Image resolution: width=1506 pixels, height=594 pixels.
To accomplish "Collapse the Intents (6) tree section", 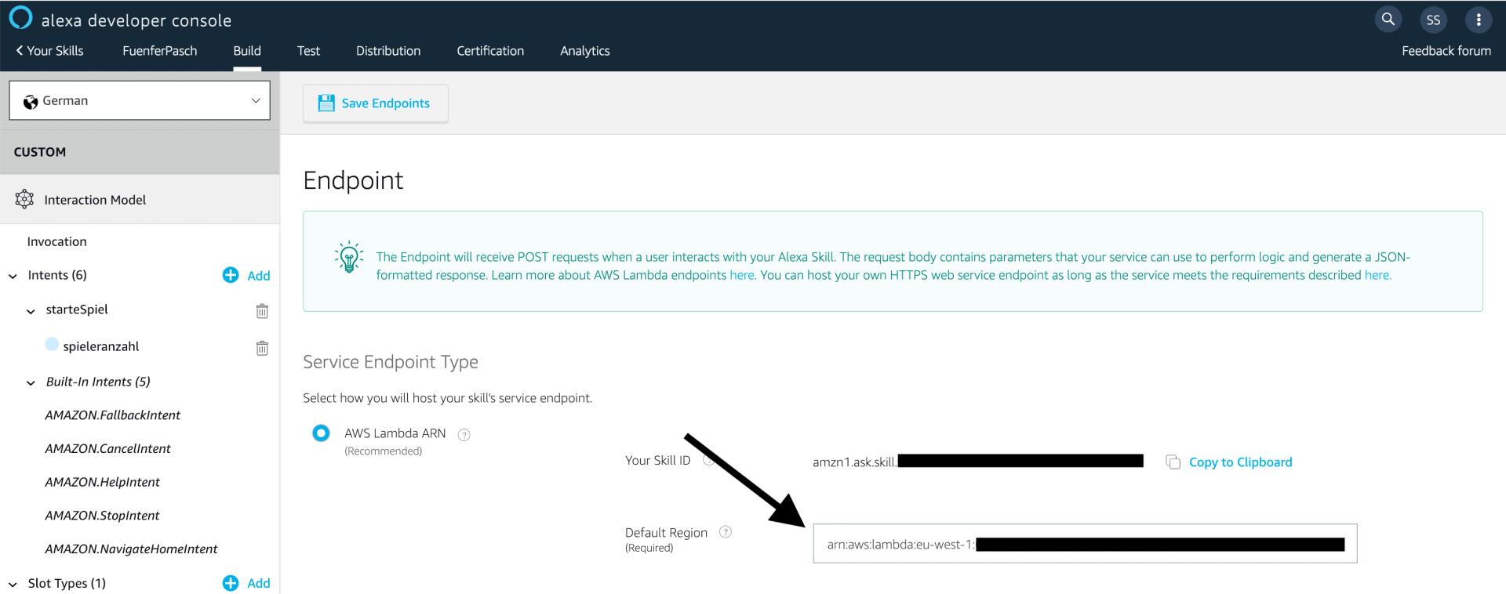I will tap(13, 276).
